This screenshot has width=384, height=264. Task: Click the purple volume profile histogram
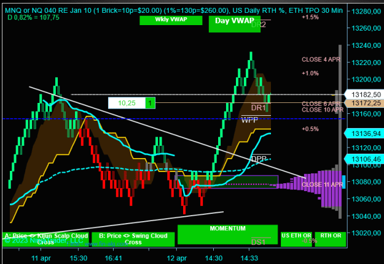coord(328,189)
